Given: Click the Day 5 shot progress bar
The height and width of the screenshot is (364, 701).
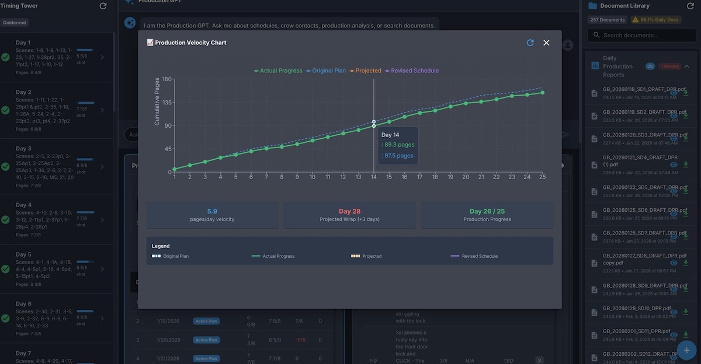Looking at the screenshot, I should point(85,262).
